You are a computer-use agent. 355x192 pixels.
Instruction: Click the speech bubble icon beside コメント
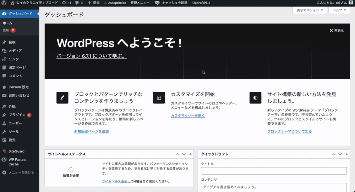point(4,76)
